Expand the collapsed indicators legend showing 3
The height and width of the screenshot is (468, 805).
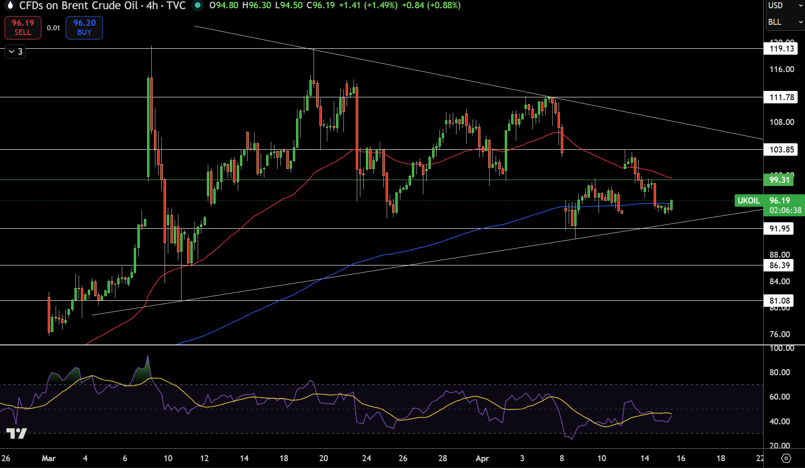click(15, 51)
